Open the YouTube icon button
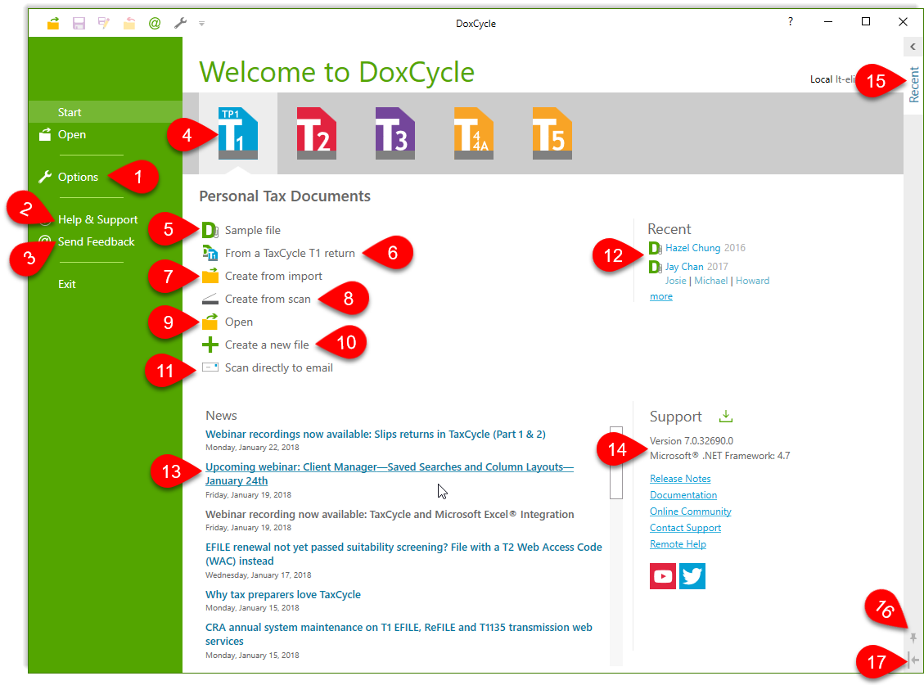Image resolution: width=924 pixels, height=685 pixels. (663, 576)
